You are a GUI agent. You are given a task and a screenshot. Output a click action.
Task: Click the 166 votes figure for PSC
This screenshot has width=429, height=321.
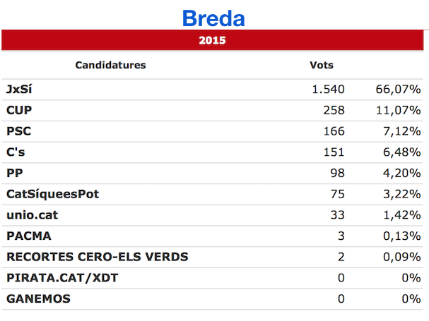(x=334, y=131)
